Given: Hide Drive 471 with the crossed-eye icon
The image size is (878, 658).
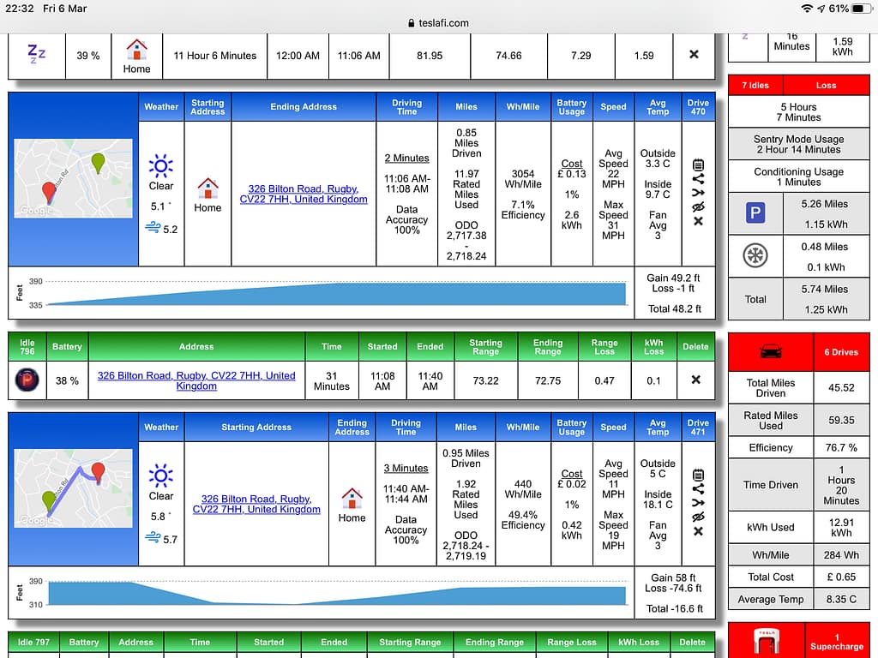Looking at the screenshot, I should tap(698, 517).
